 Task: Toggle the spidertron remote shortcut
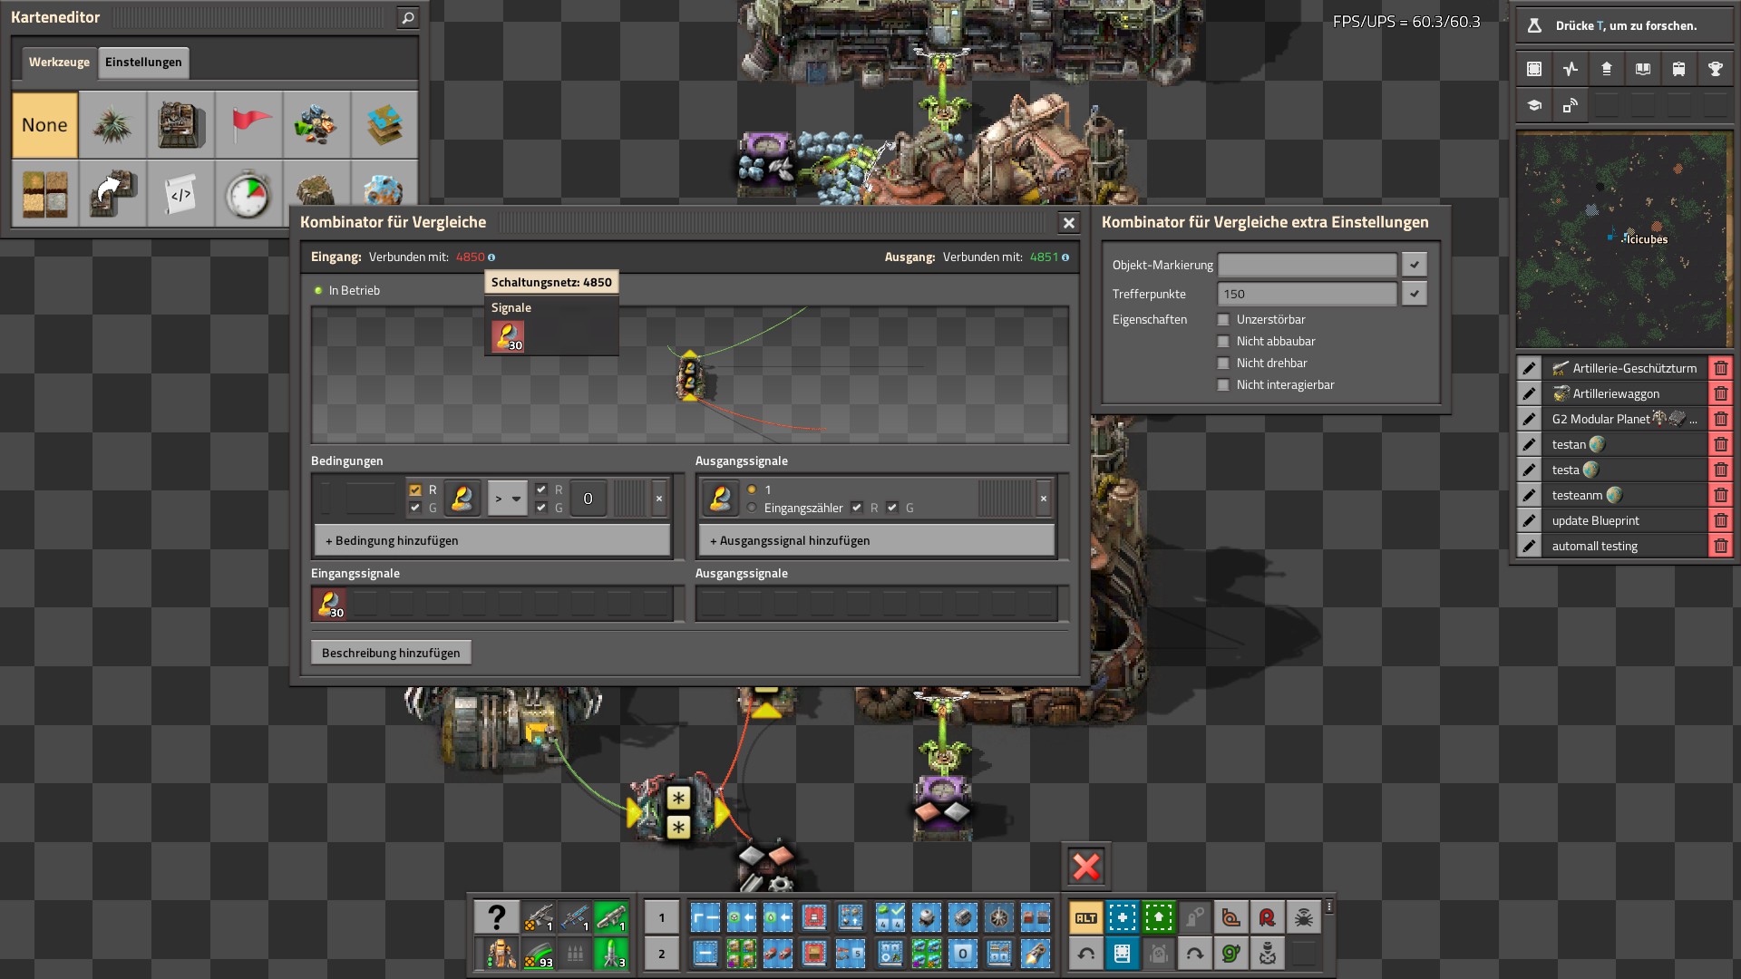click(1304, 917)
